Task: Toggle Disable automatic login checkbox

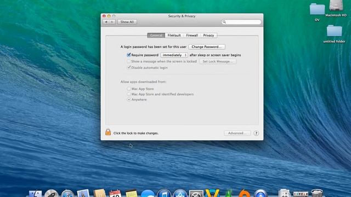Action: pos(129,67)
